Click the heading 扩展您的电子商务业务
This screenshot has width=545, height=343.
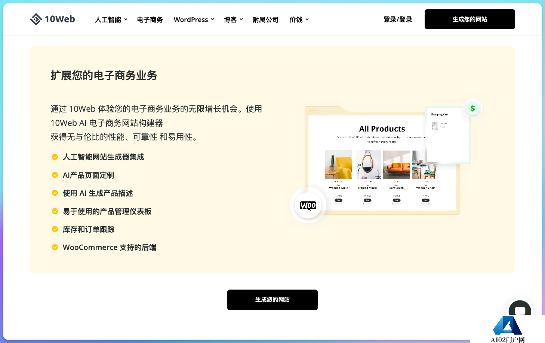[104, 75]
